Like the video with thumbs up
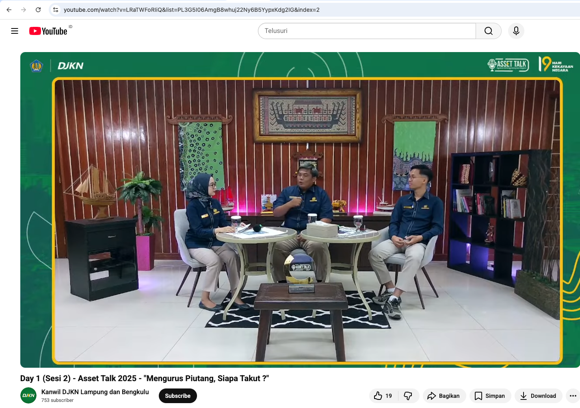 pyautogui.click(x=383, y=396)
